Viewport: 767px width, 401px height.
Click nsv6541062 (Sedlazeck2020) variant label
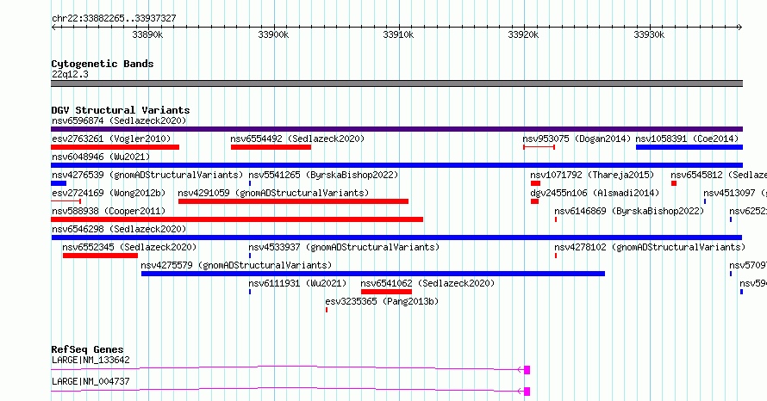427,283
